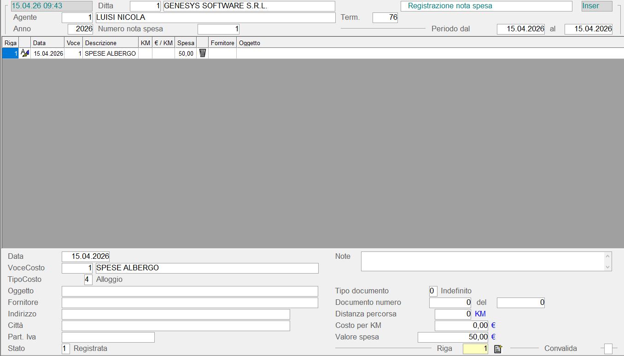This screenshot has height=356, width=624.
Task: Click the VoceCosto code field
Action: [x=77, y=268]
